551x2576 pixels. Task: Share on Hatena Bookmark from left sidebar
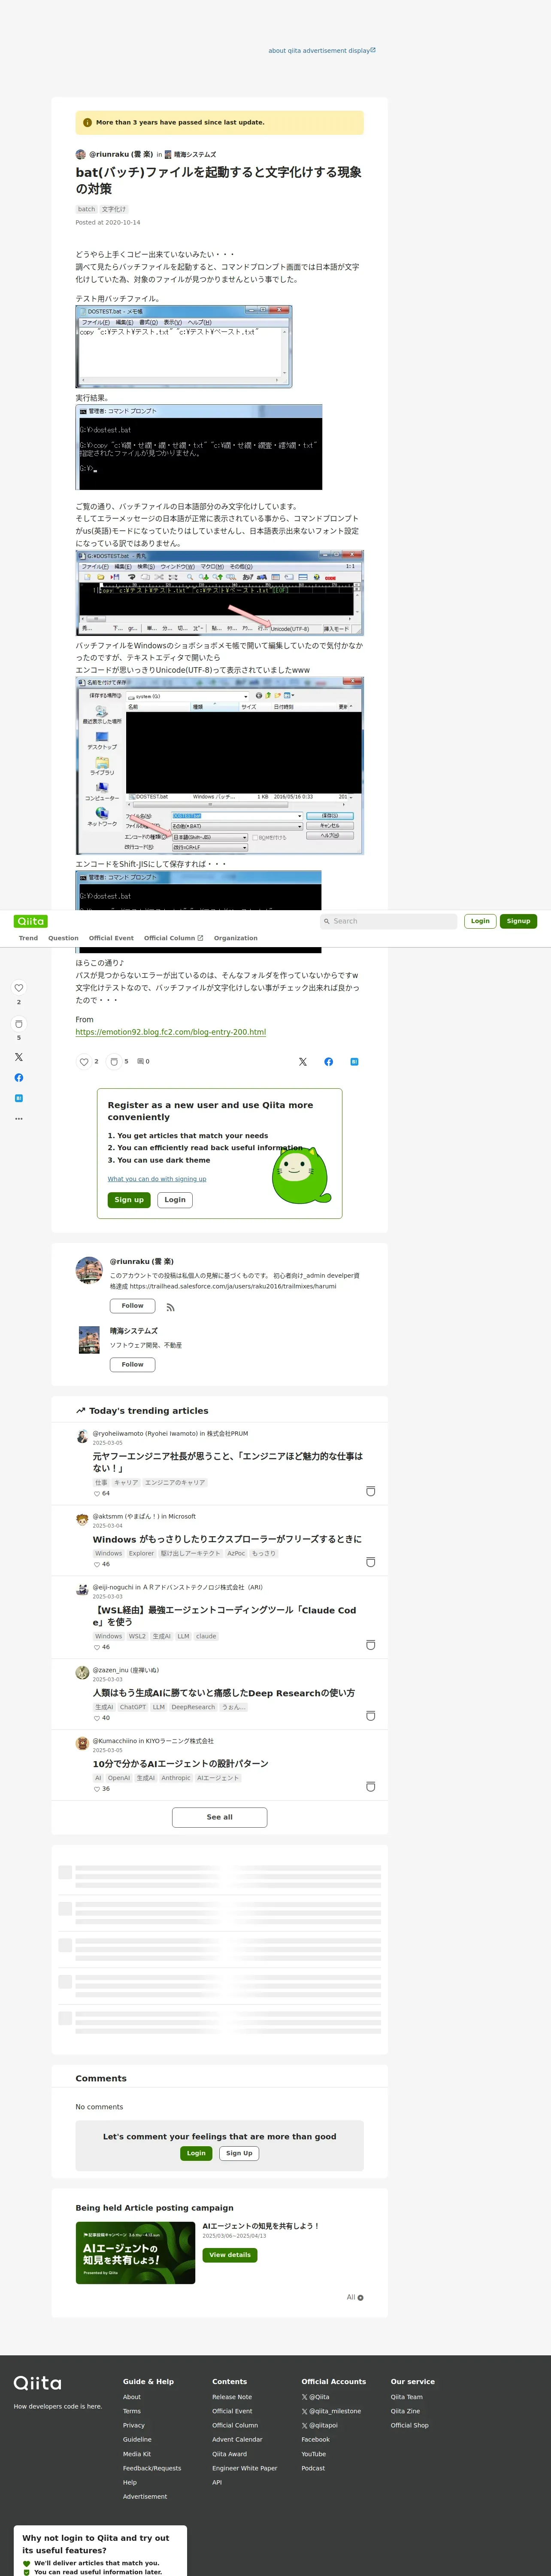[19, 1098]
